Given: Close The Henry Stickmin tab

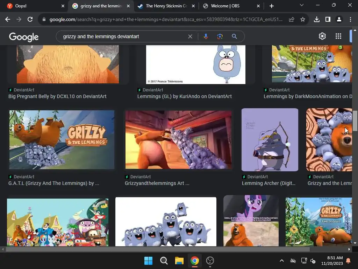Looking at the screenshot, I should coord(193,6).
